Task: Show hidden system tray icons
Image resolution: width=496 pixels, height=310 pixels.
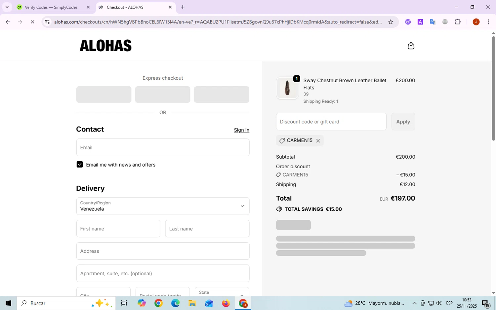Action: (414, 303)
